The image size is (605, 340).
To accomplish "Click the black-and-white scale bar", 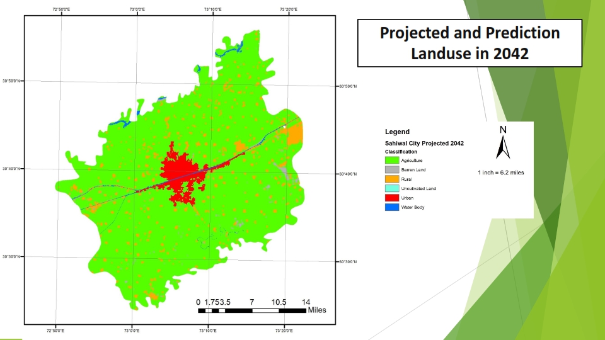I will 252,310.
